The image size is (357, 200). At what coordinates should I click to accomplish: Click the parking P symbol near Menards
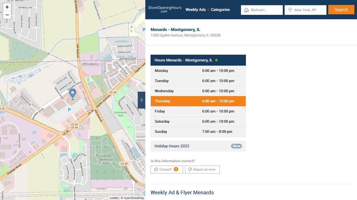click(69, 110)
